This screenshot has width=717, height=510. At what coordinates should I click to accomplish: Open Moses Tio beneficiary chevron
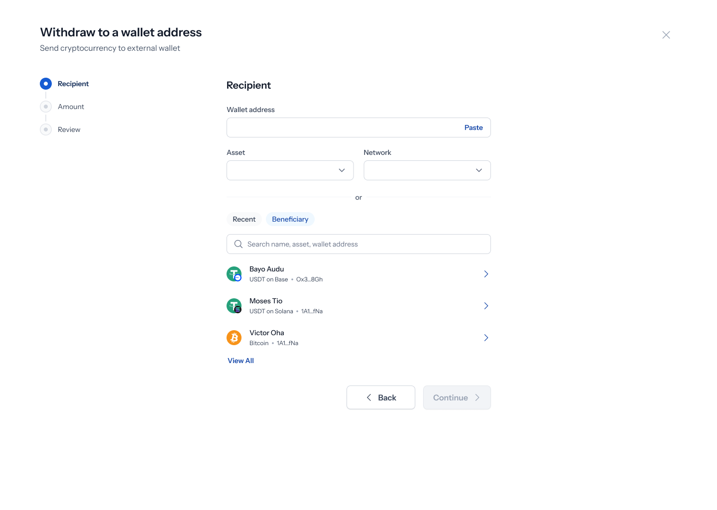tap(486, 306)
